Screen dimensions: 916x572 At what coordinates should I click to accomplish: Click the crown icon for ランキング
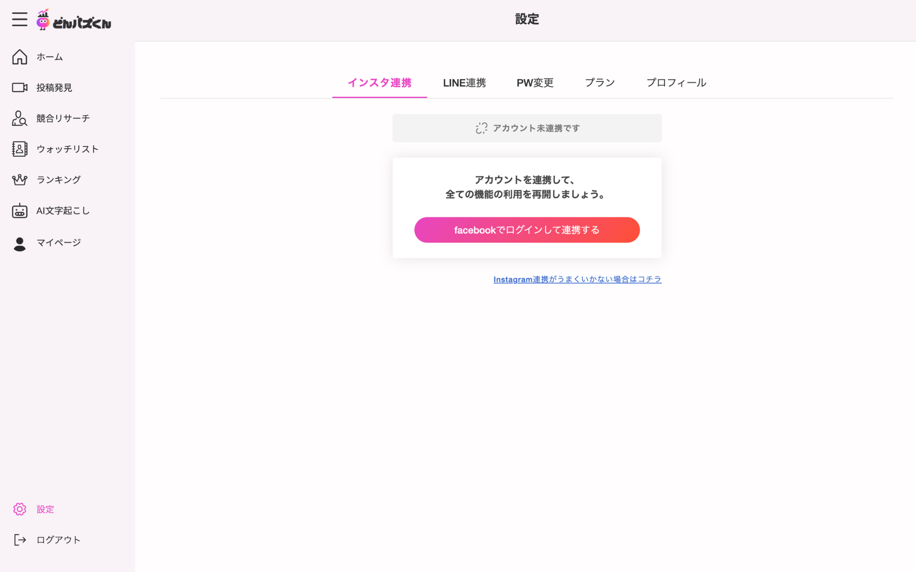(20, 180)
